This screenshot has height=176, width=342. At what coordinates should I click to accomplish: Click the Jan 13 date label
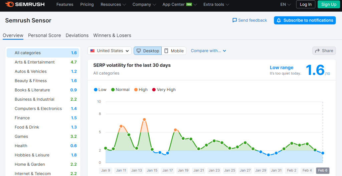pos(137,170)
